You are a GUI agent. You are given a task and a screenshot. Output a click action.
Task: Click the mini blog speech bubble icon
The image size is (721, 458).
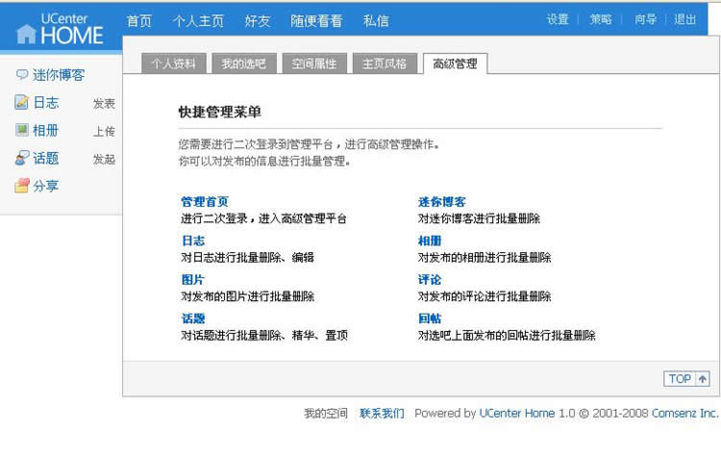pyautogui.click(x=21, y=75)
